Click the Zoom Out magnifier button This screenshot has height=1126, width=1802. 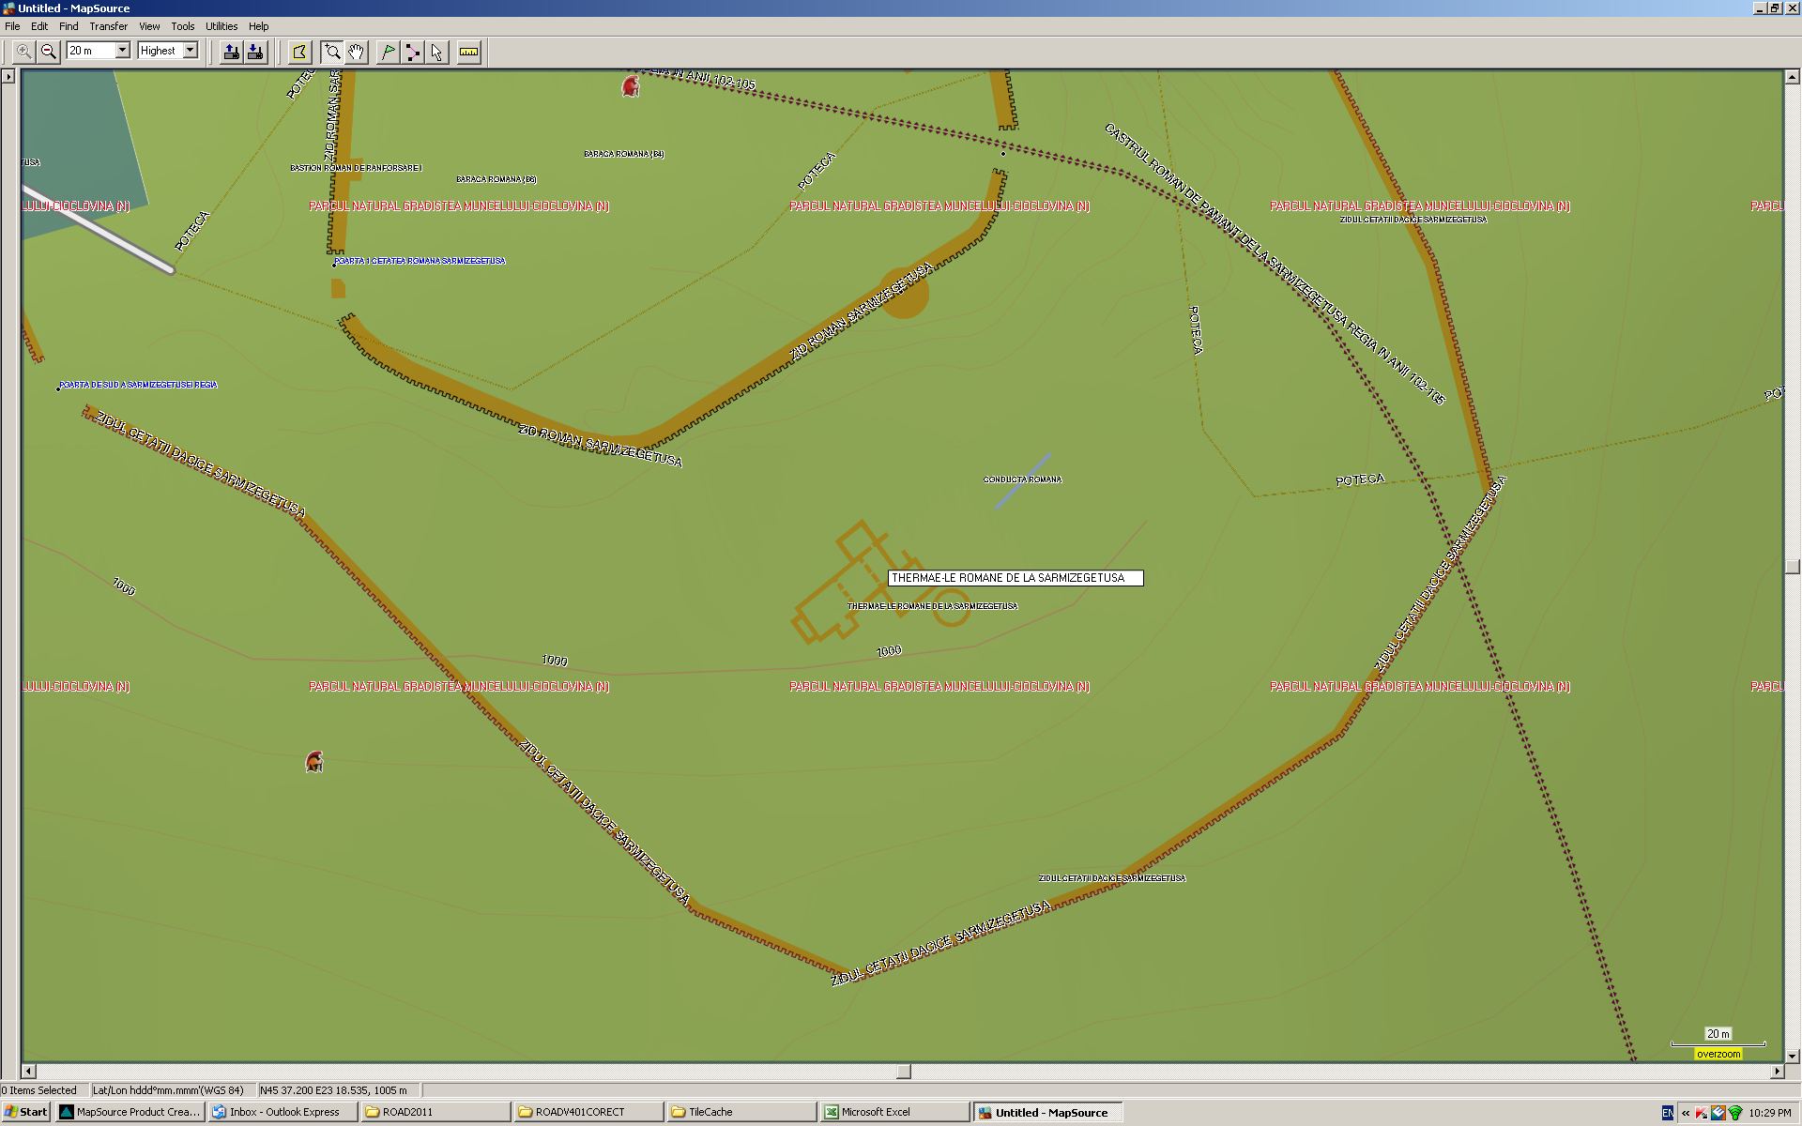click(x=49, y=52)
